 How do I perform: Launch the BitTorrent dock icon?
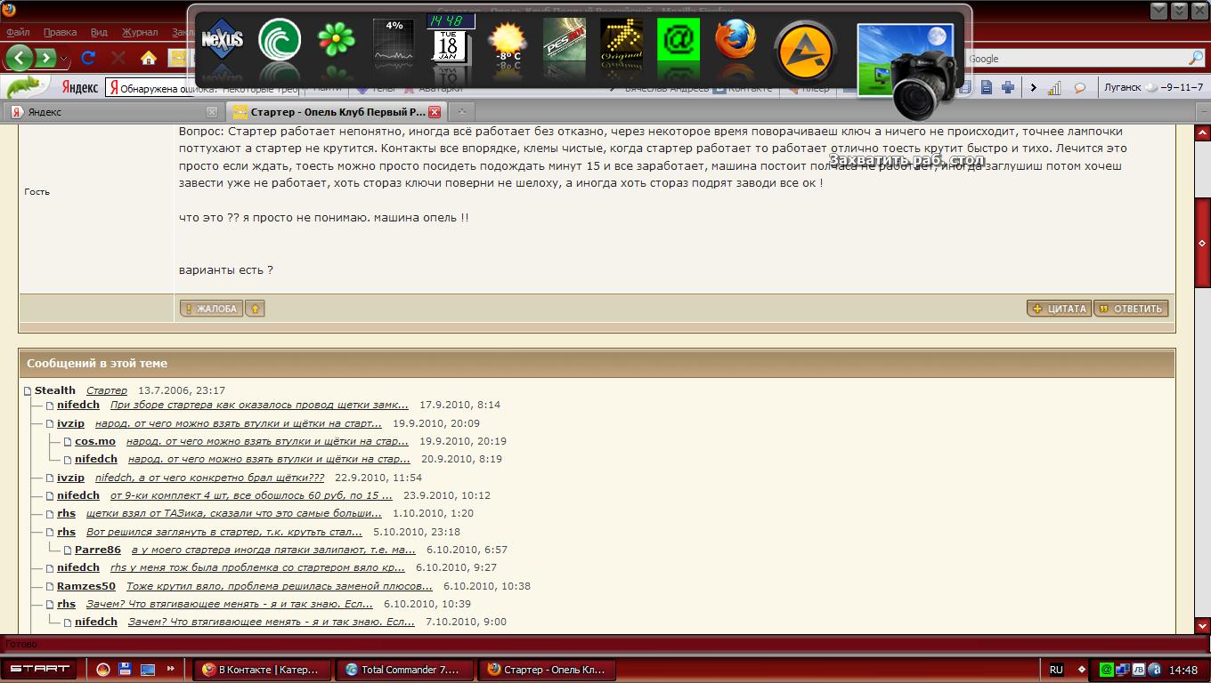click(x=280, y=41)
